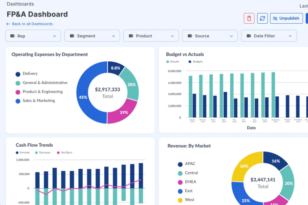308x205 pixels.
Task: Click the 45% blue donut segment
Action: pos(83,97)
